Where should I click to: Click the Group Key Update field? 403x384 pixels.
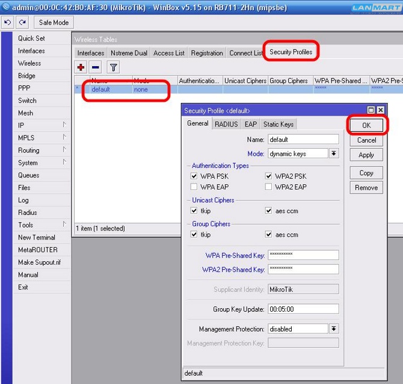coord(303,309)
